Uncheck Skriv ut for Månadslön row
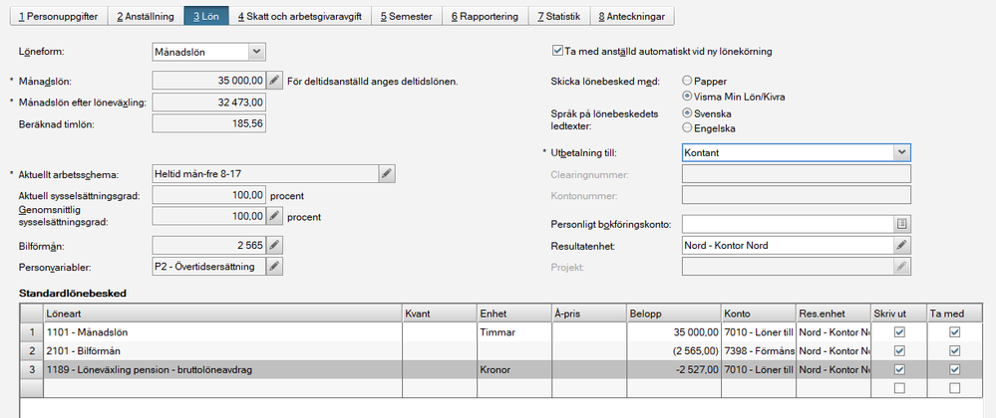 (x=899, y=332)
